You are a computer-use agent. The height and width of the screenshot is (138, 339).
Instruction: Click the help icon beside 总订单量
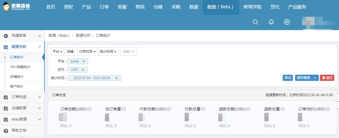coord(124,109)
